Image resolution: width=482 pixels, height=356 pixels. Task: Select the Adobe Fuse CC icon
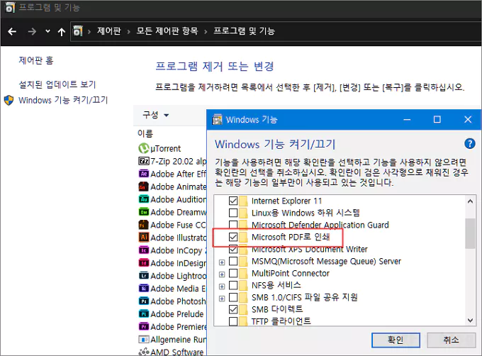[144, 225]
